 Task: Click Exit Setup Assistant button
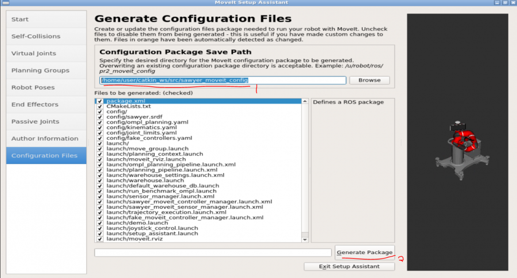tap(349, 267)
